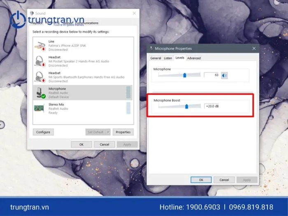Select the Mi Pocket Speaker 2 headset icon
This screenshot has width=288, height=216.
pos(40,61)
